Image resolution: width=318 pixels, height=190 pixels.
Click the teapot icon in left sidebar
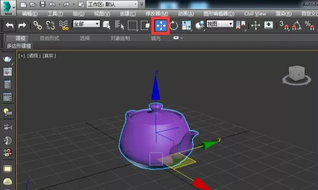(x=7, y=59)
